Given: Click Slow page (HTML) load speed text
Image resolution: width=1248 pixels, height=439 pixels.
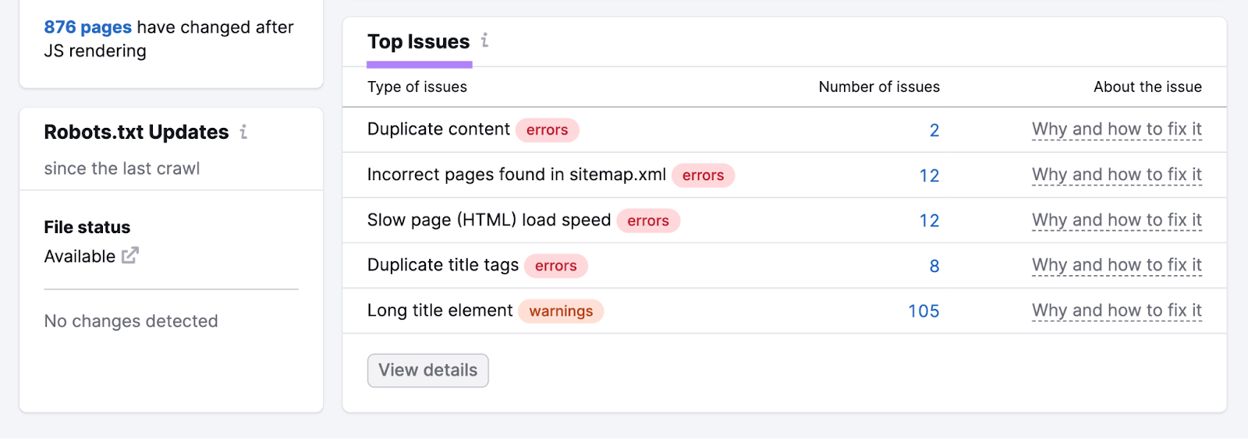Looking at the screenshot, I should [x=489, y=220].
